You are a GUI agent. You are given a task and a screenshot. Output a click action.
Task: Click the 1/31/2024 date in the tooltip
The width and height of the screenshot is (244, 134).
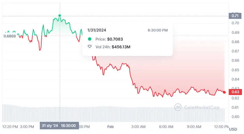point(97,30)
